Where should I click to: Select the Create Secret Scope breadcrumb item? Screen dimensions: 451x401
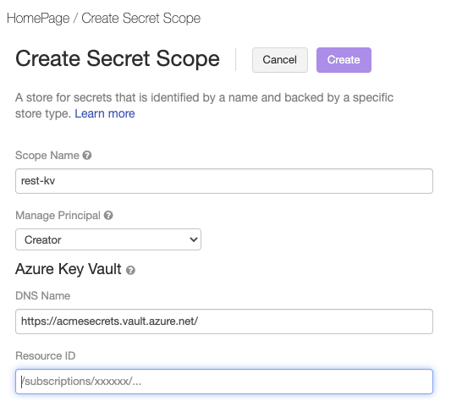click(x=141, y=18)
